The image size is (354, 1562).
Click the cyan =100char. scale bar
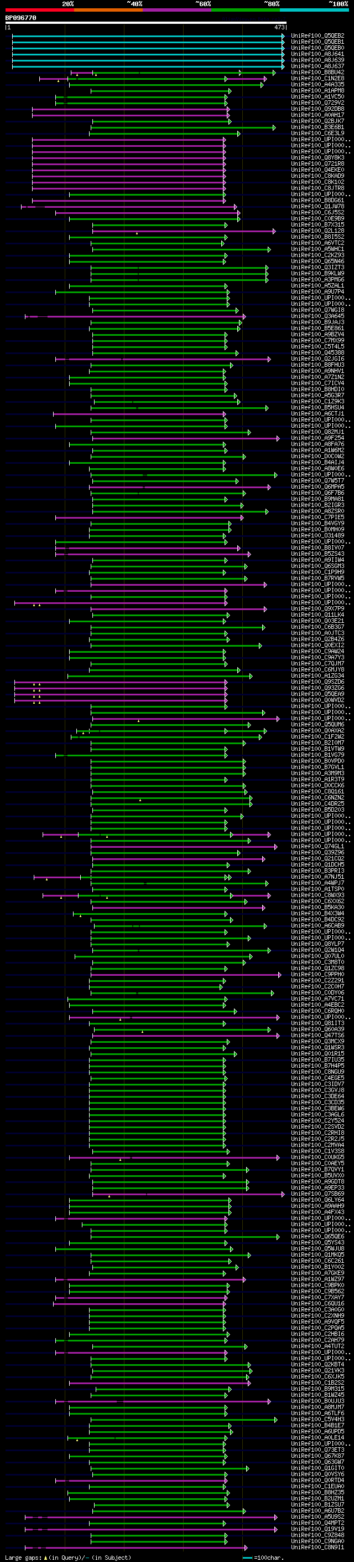tap(247, 1558)
